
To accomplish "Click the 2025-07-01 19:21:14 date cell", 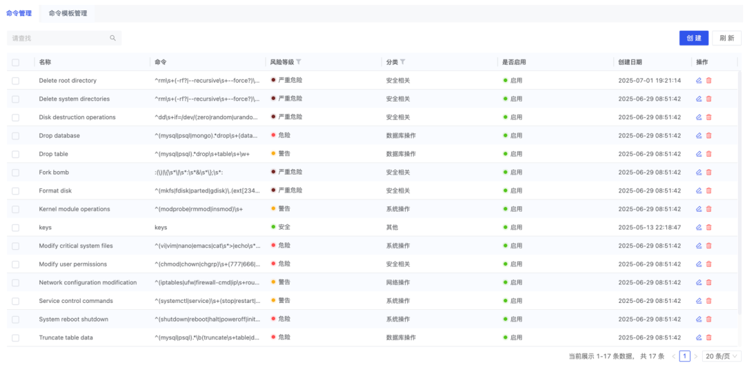I will [x=650, y=80].
